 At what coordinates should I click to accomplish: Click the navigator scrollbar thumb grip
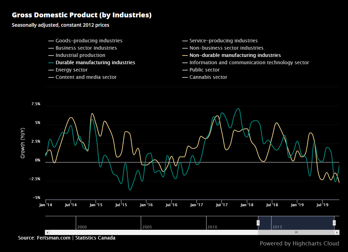tap(296, 232)
